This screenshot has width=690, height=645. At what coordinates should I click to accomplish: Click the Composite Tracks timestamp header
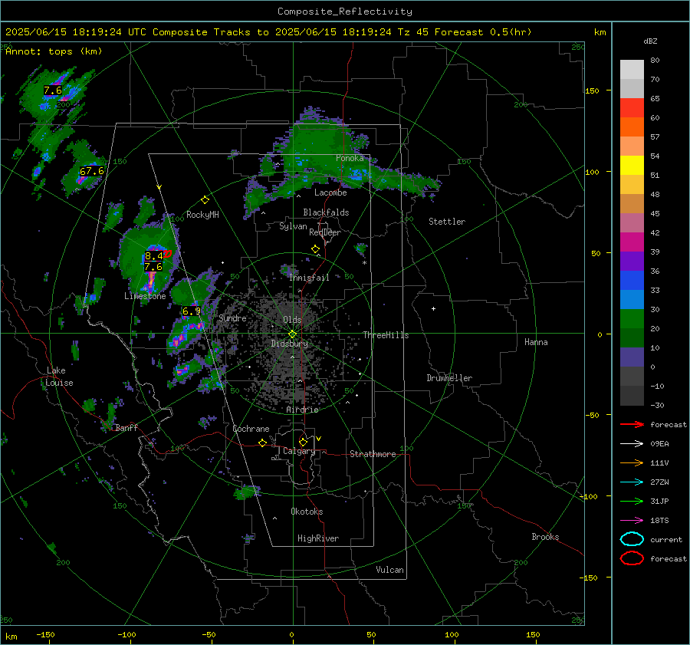click(x=268, y=32)
